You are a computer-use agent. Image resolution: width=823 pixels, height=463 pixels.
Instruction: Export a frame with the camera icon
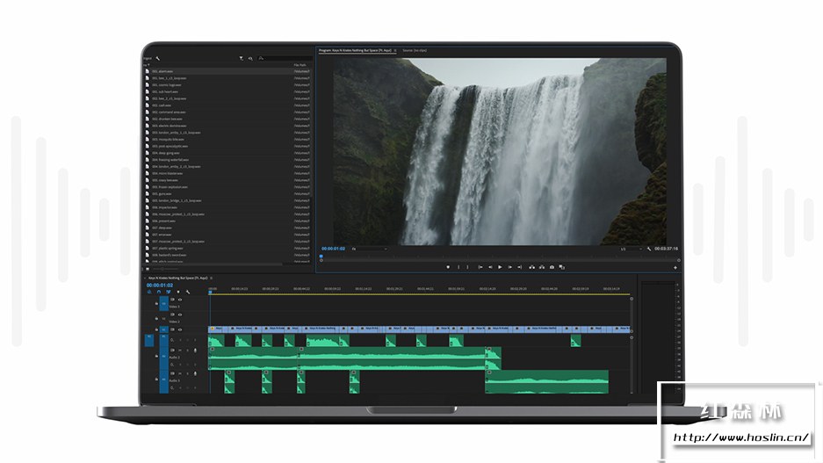tap(552, 267)
